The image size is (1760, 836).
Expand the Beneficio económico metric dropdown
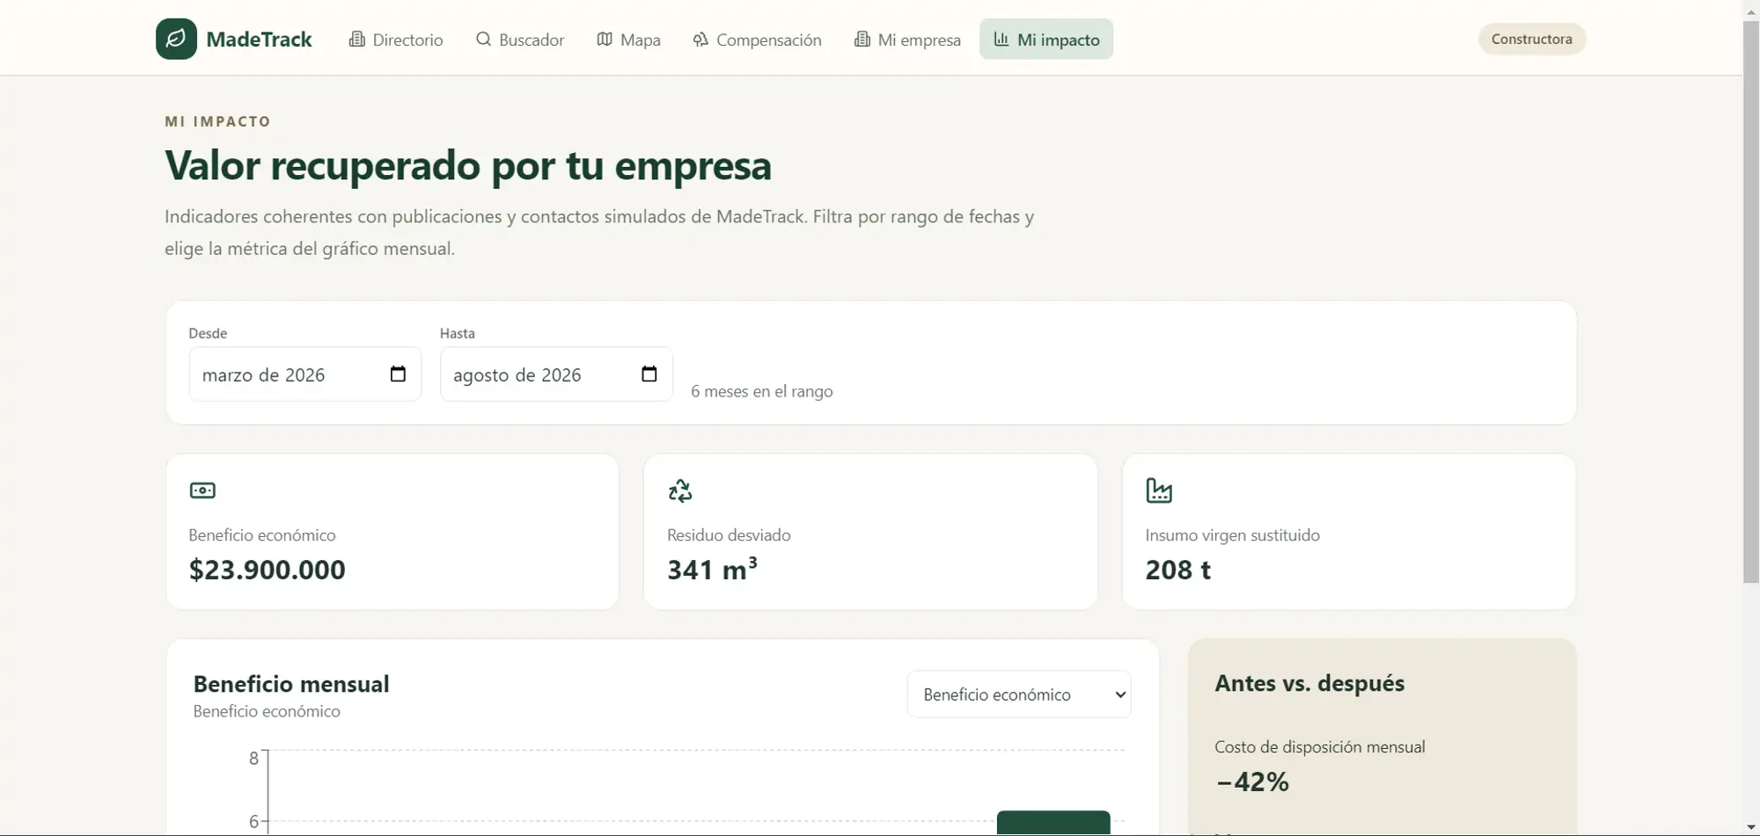pyautogui.click(x=1019, y=694)
